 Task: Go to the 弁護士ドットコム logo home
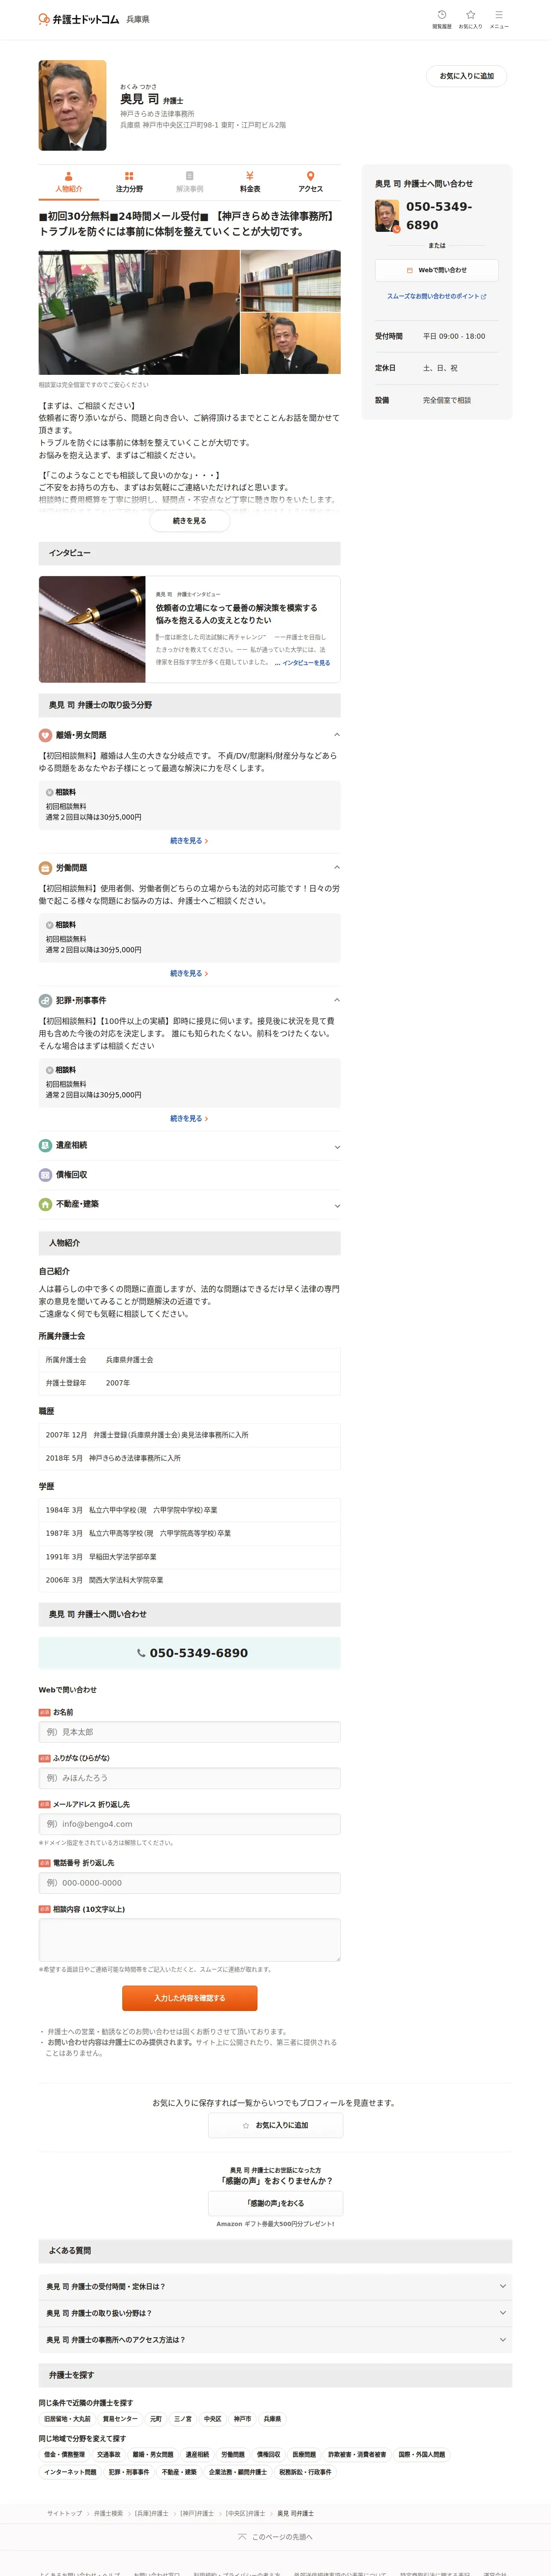pyautogui.click(x=78, y=19)
